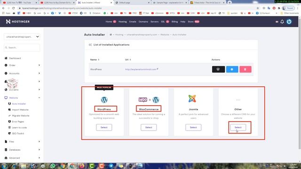Click the sidebar Search field
301x169 pixels.
(22, 47)
